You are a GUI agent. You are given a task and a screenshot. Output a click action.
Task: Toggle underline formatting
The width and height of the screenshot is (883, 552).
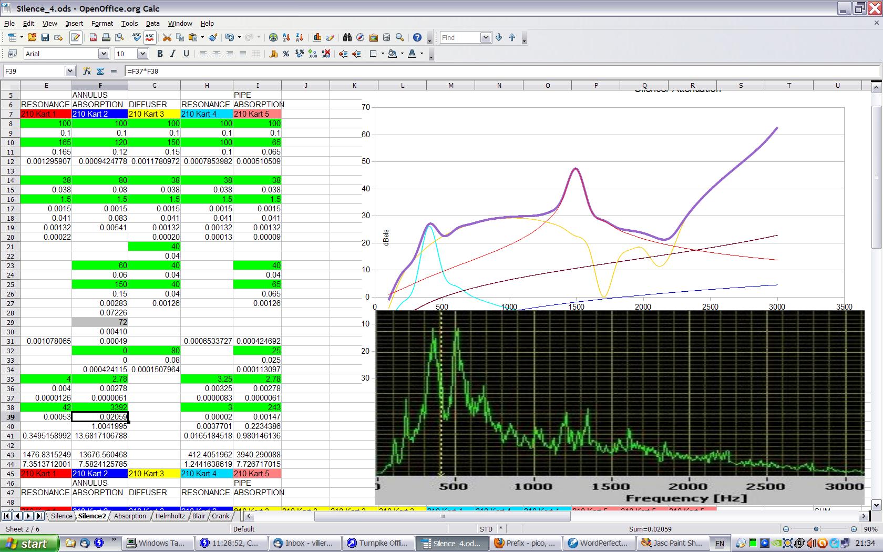pyautogui.click(x=186, y=54)
